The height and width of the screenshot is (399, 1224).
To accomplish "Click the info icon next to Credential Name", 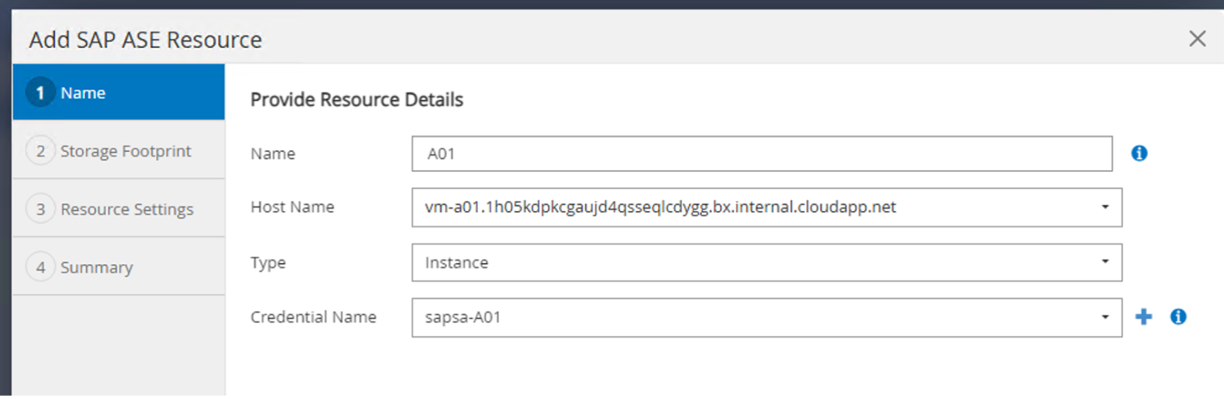I will (1179, 317).
